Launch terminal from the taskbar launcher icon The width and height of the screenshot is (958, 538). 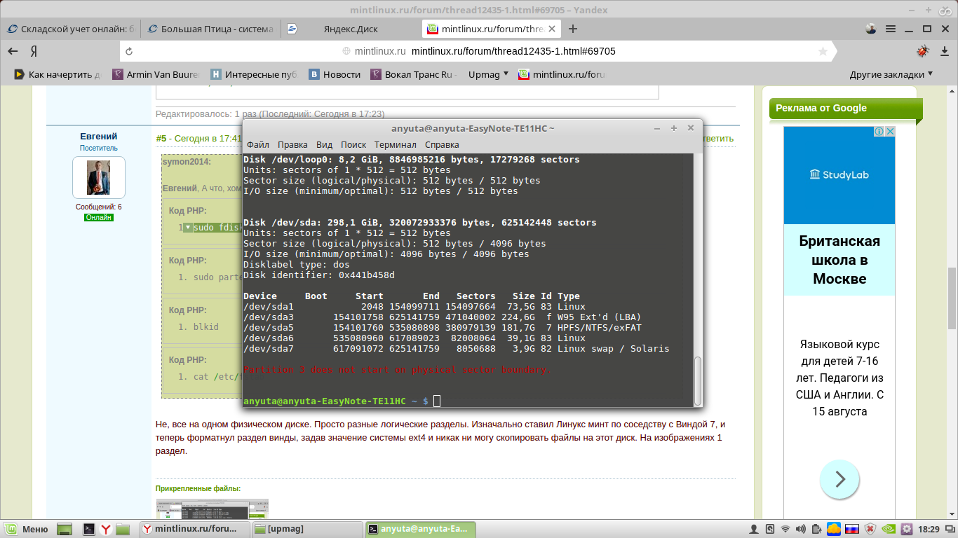pyautogui.click(x=89, y=529)
